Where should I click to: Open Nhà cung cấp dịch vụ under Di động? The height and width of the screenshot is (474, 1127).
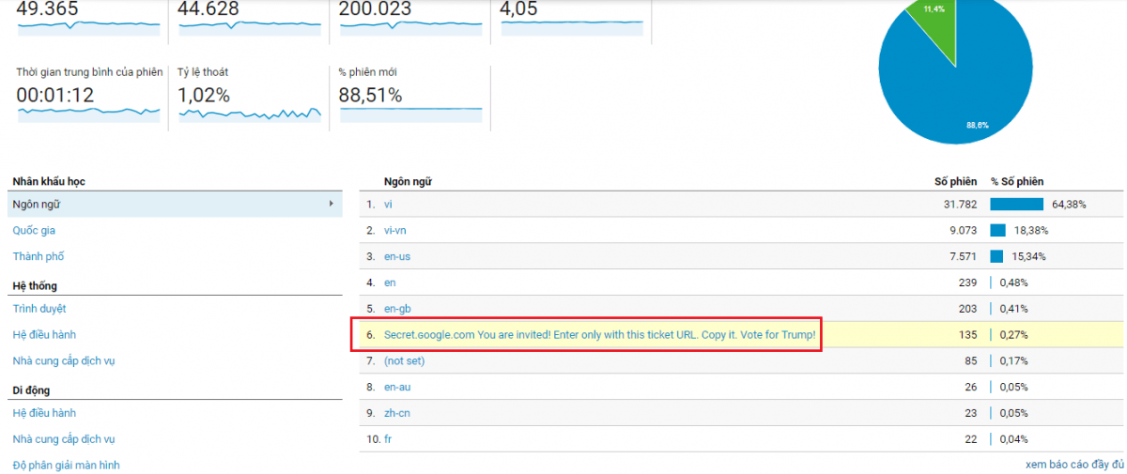(x=64, y=439)
